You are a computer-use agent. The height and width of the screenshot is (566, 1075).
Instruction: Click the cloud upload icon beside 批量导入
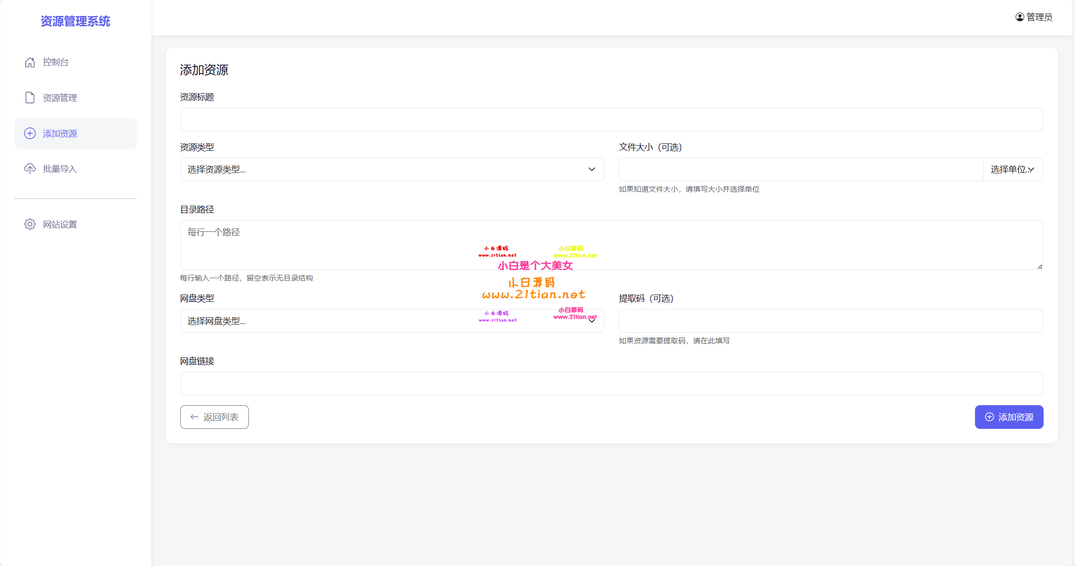(x=30, y=169)
